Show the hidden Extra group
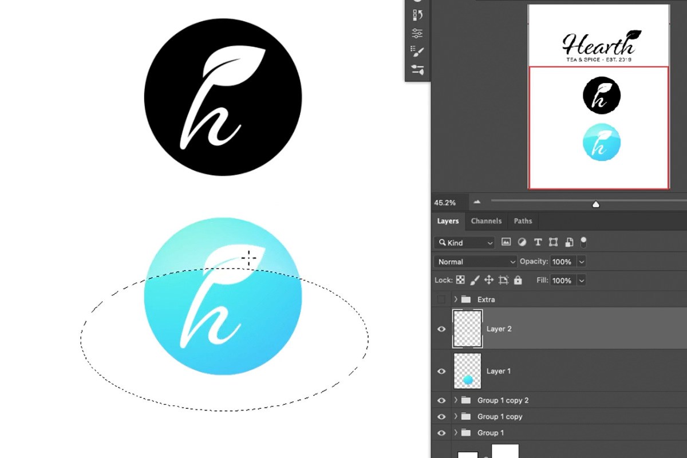Viewport: 687px width, 458px height. 441,299
